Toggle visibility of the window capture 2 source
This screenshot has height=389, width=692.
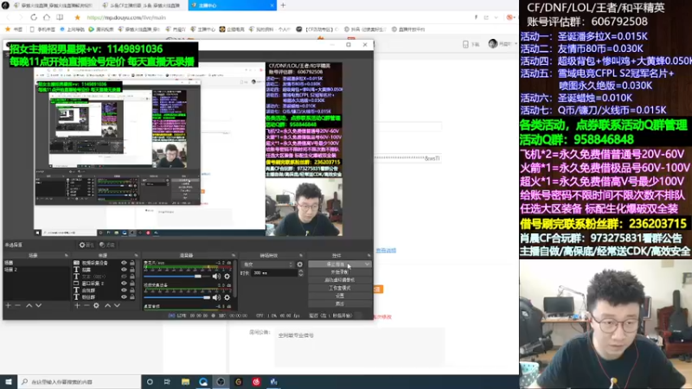(x=124, y=284)
